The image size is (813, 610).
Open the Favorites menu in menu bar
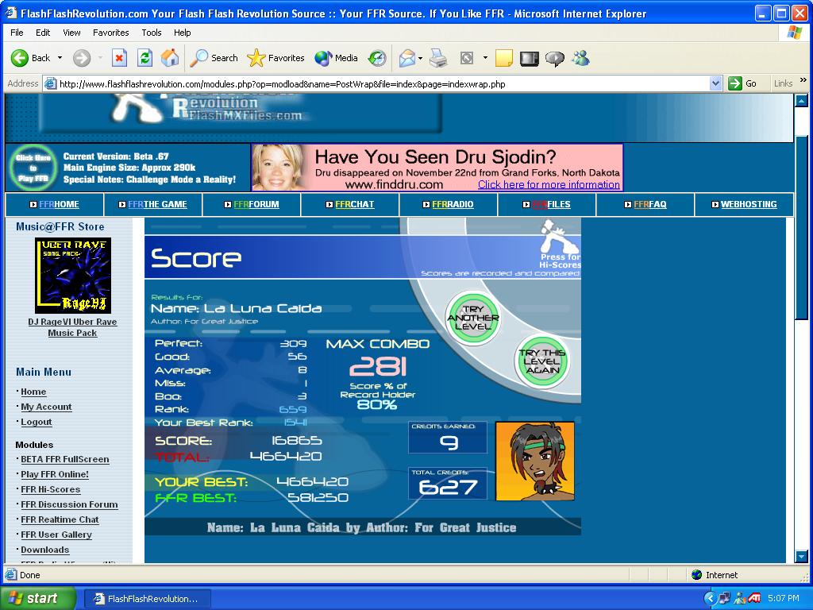(x=111, y=33)
